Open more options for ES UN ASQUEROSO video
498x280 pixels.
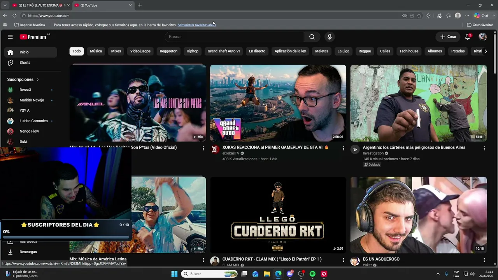(x=484, y=260)
